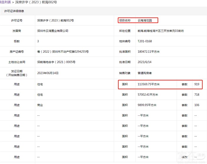Image resolution: width=207 pixels, height=164 pixels.
Task: Click unit count 106
Action: [197, 105]
